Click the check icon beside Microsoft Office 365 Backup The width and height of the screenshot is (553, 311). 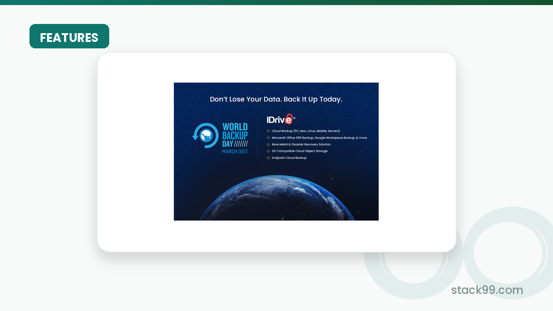(268, 138)
